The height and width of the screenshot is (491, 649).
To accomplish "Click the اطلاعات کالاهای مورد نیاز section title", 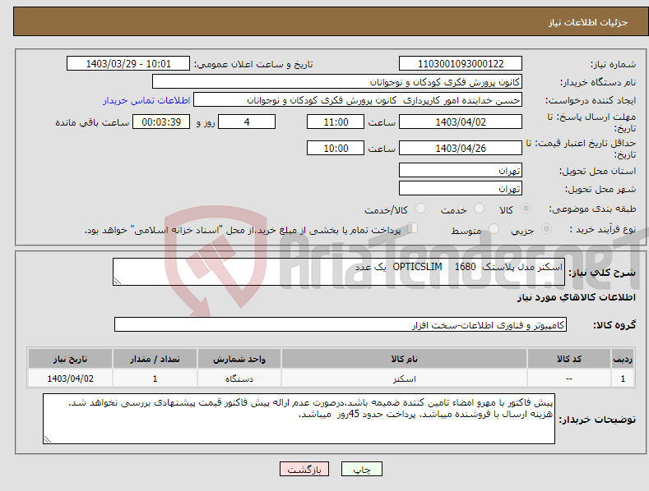I will point(576,297).
